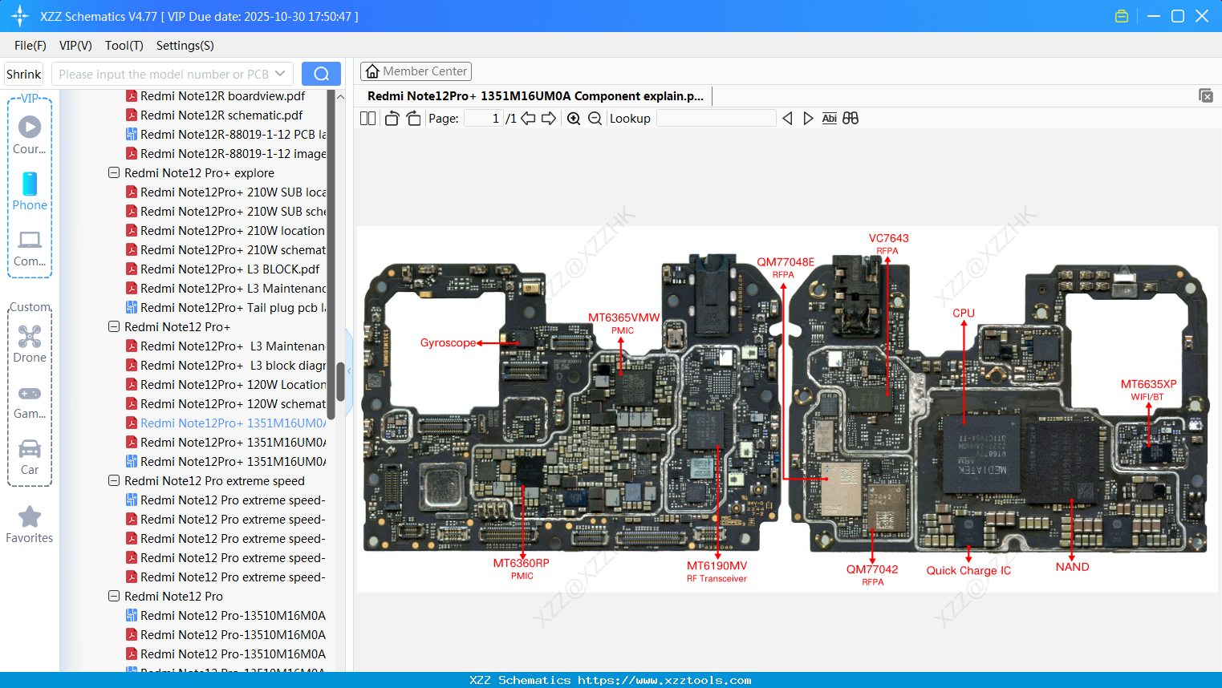The height and width of the screenshot is (688, 1222).
Task: Open Redmi Note12R-88019-1-12 image file
Action: 225,153
